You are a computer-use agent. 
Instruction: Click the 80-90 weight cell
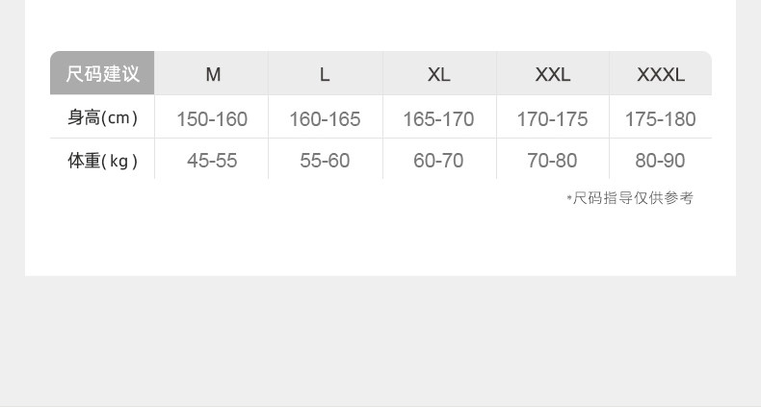[x=660, y=161]
